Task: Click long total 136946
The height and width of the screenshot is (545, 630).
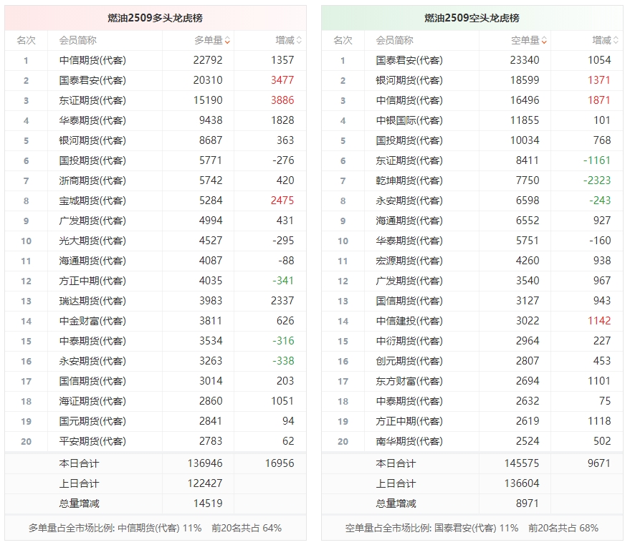Action: pos(205,463)
